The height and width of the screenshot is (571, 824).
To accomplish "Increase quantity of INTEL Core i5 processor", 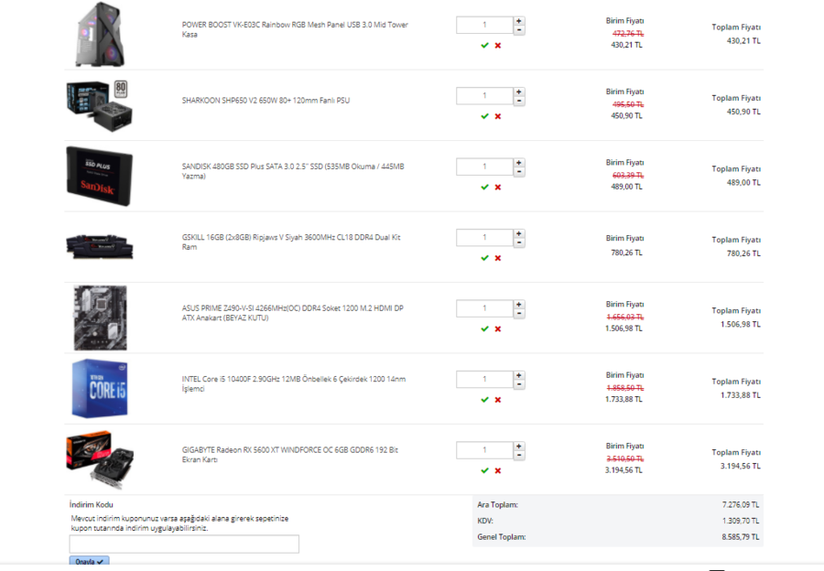I will coord(519,374).
